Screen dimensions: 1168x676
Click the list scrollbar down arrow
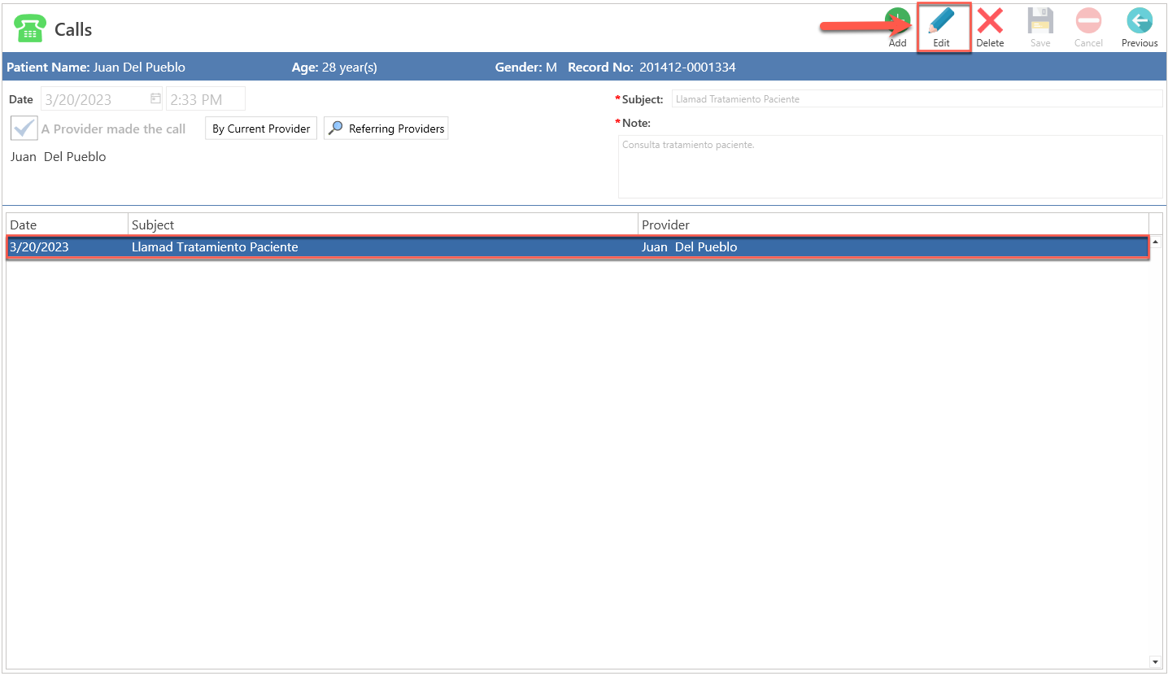pos(1156,662)
